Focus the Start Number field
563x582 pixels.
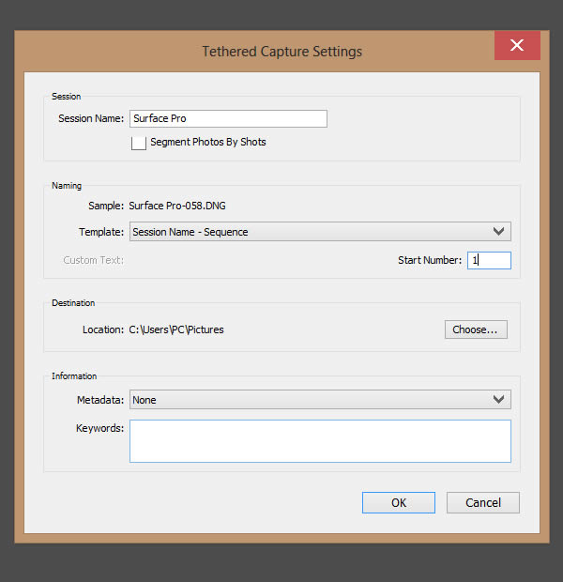pos(489,260)
